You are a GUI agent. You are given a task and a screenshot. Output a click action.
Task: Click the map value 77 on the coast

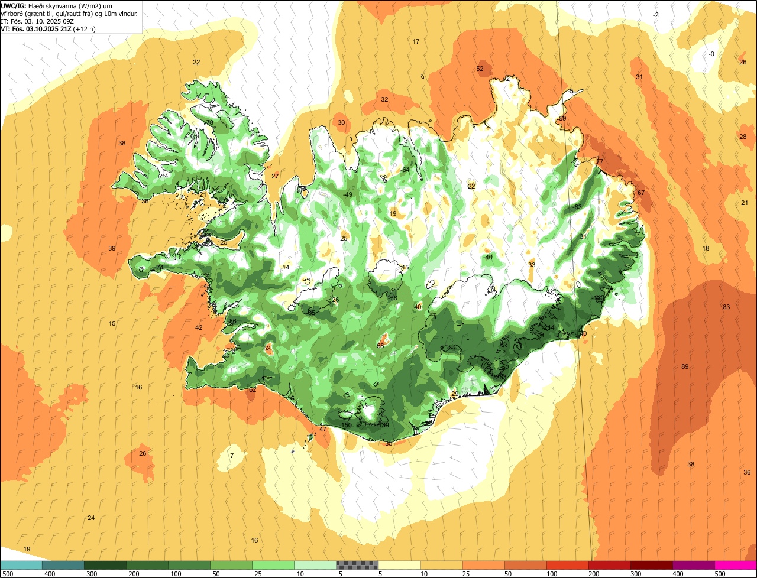pyautogui.click(x=599, y=161)
